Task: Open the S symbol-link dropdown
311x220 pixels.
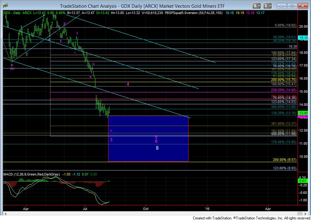Action: pyautogui.click(x=256, y=6)
